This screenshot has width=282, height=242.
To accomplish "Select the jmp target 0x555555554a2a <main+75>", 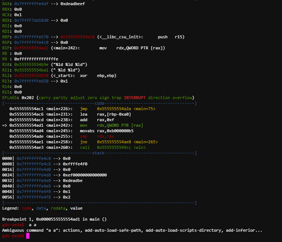I will pos(126,109).
